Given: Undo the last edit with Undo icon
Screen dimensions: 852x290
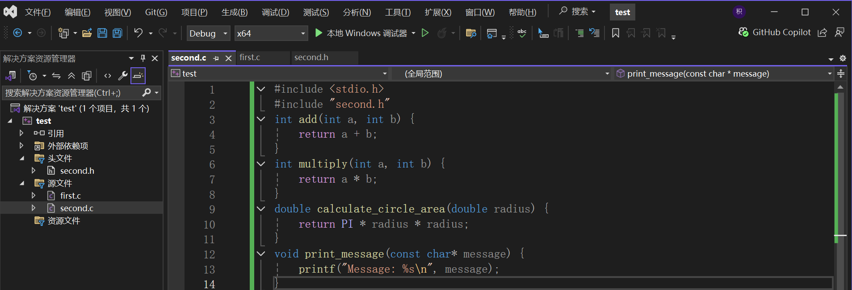Looking at the screenshot, I should (x=139, y=33).
